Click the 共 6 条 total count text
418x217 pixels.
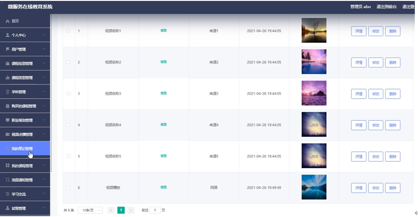(69, 210)
